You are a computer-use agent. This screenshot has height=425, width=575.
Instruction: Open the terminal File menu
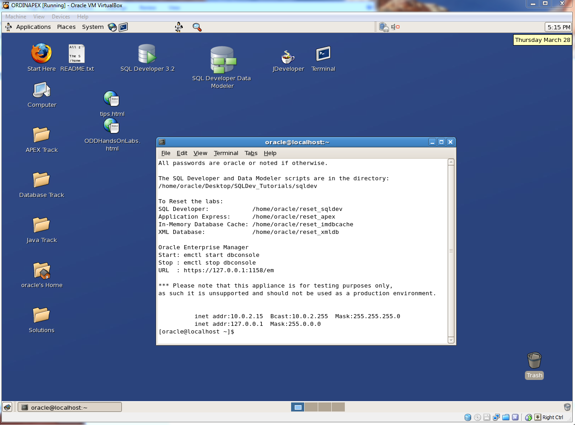166,153
